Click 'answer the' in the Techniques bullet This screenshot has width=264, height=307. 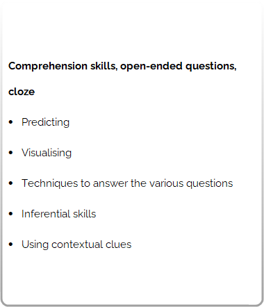point(120,183)
